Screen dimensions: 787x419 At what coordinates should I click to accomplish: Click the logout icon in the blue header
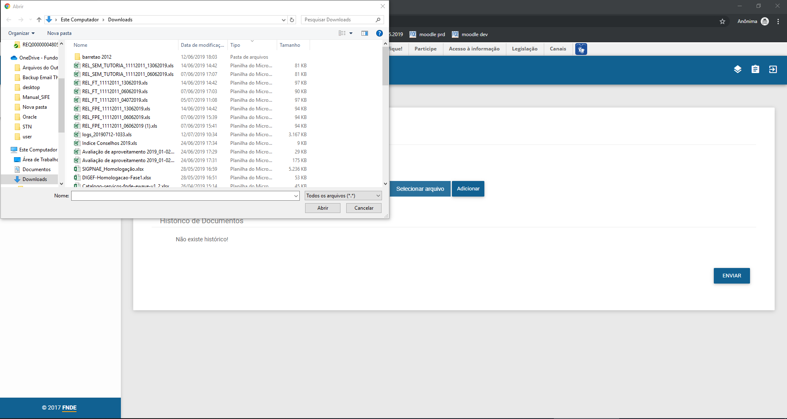tap(773, 69)
